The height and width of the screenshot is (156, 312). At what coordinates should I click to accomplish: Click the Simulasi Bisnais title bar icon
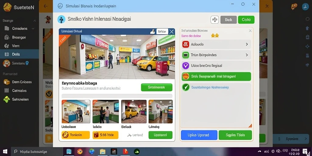(x=60, y=6)
